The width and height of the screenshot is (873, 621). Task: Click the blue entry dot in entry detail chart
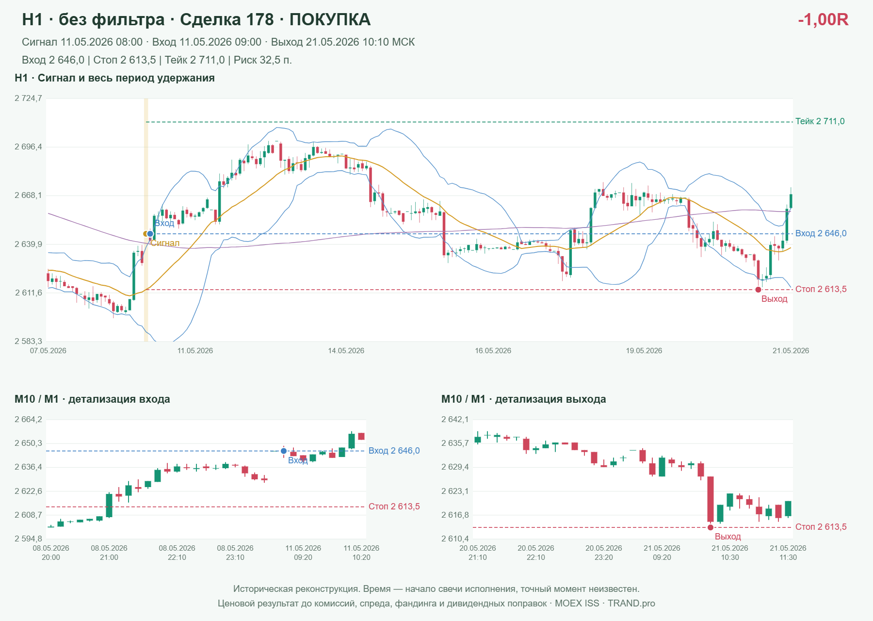pos(284,451)
